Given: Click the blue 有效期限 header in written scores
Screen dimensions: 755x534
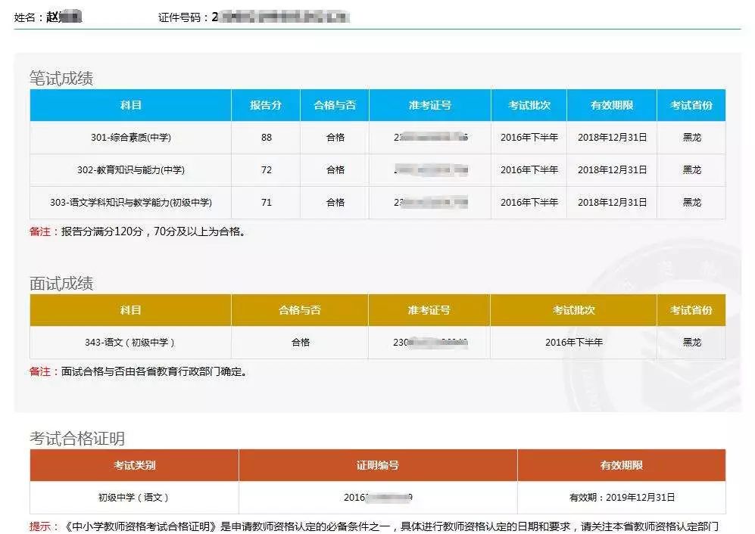Looking at the screenshot, I should coord(612,105).
